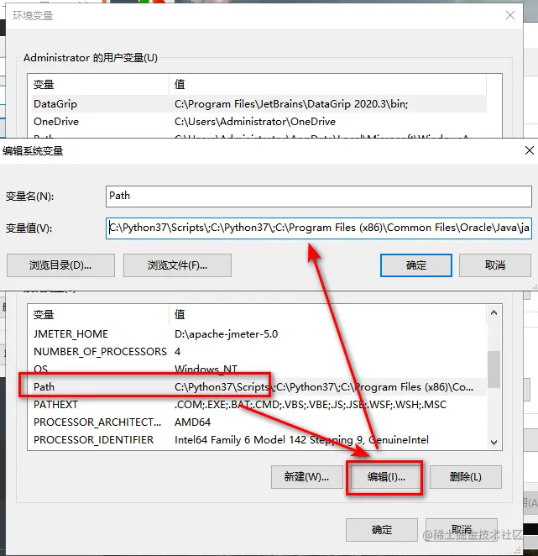Screen dimensions: 538x556
Task: Click 取消 at bottom of 环境变量 window
Action: pos(462,530)
